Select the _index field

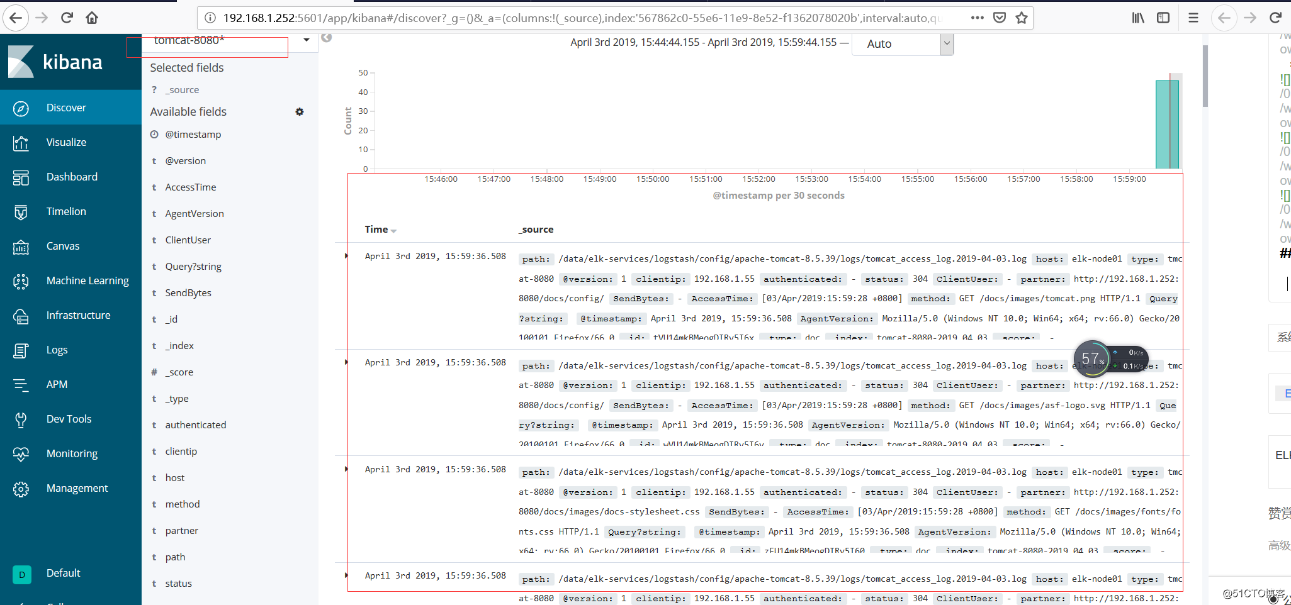[179, 346]
